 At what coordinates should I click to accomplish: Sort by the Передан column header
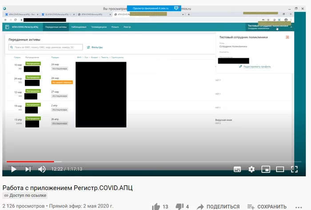click(55, 57)
